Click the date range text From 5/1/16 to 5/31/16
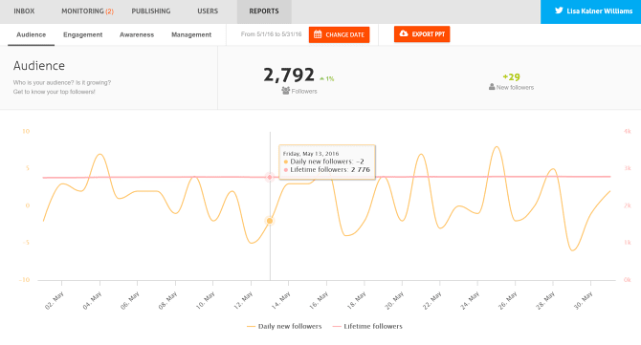The width and height of the screenshot is (641, 345). (271, 34)
